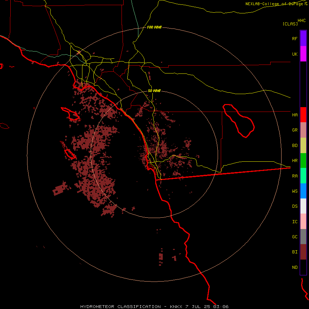Image resolution: width=309 pixels, height=309 pixels.
Task: Click the RF legend label
Action: click(295, 38)
